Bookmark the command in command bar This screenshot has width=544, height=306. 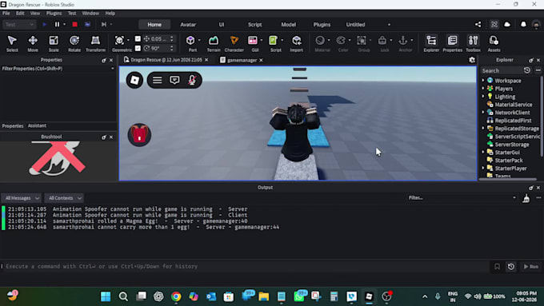497,267
